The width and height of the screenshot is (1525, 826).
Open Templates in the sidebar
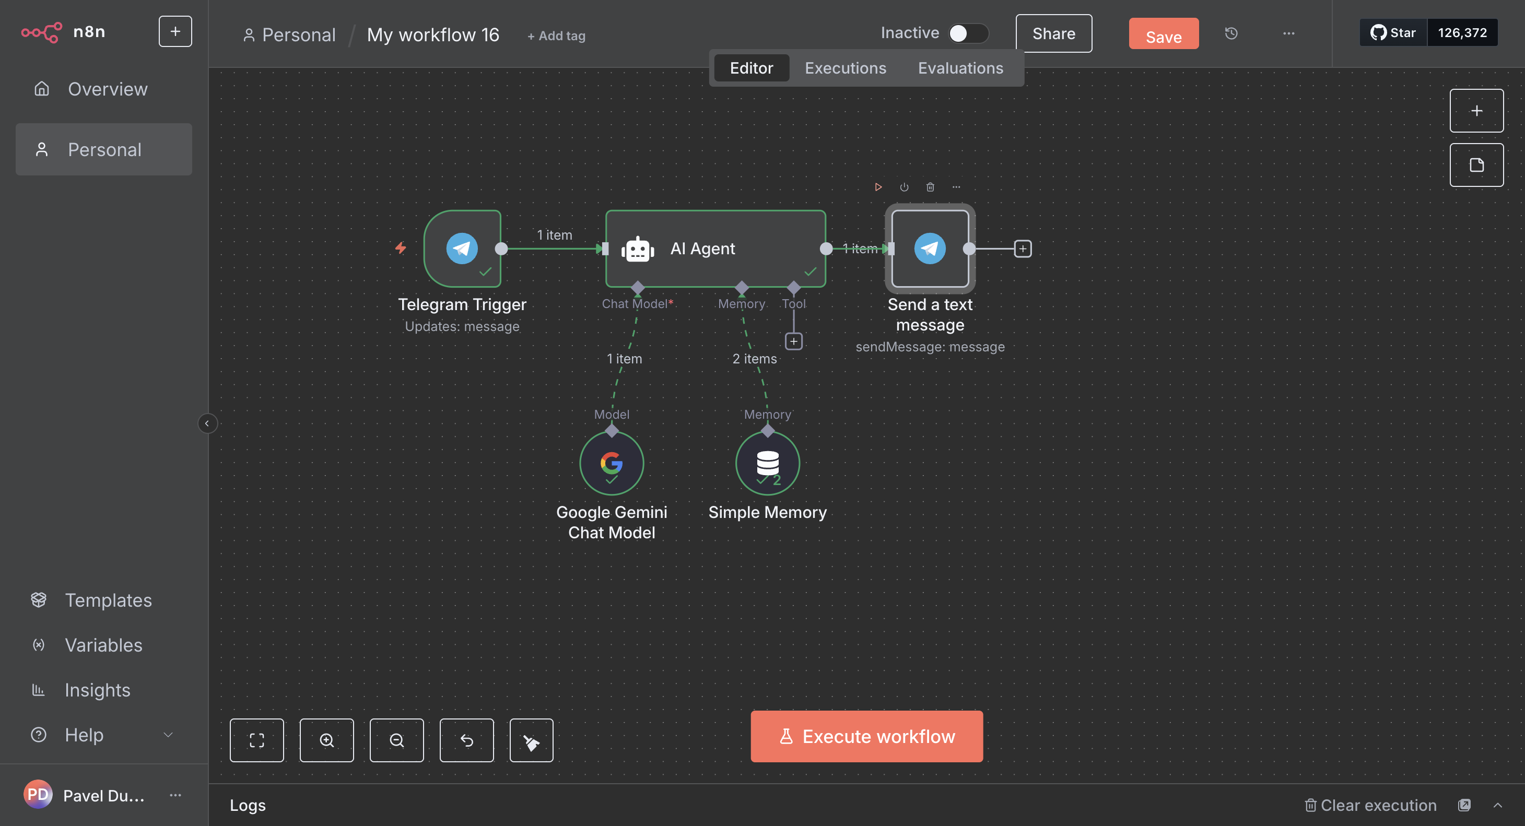(x=108, y=600)
